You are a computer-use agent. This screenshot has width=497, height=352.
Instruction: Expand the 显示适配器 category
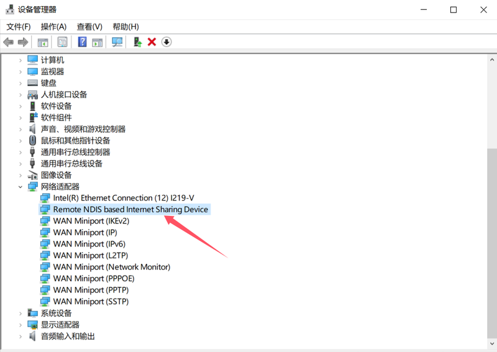coord(20,325)
